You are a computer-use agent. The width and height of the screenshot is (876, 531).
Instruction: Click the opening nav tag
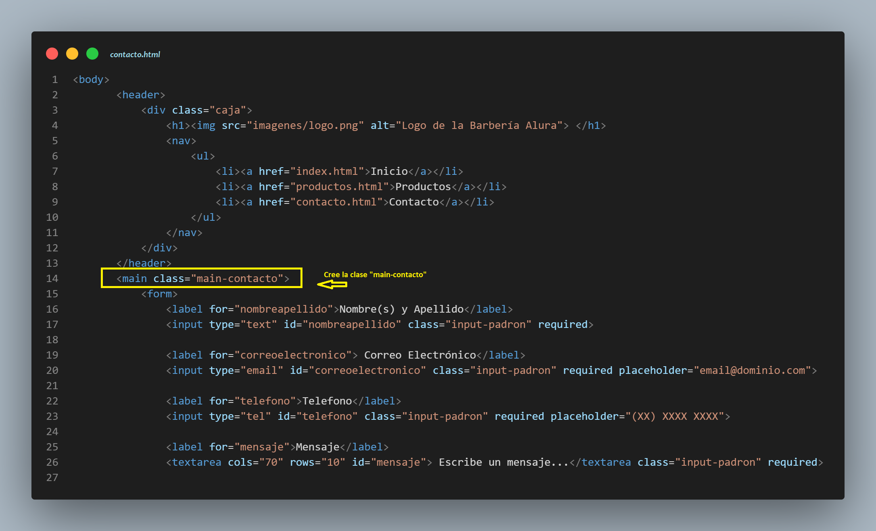point(181,141)
